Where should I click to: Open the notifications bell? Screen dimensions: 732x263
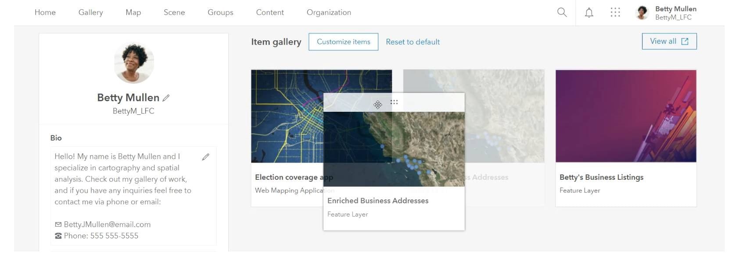[x=589, y=13]
